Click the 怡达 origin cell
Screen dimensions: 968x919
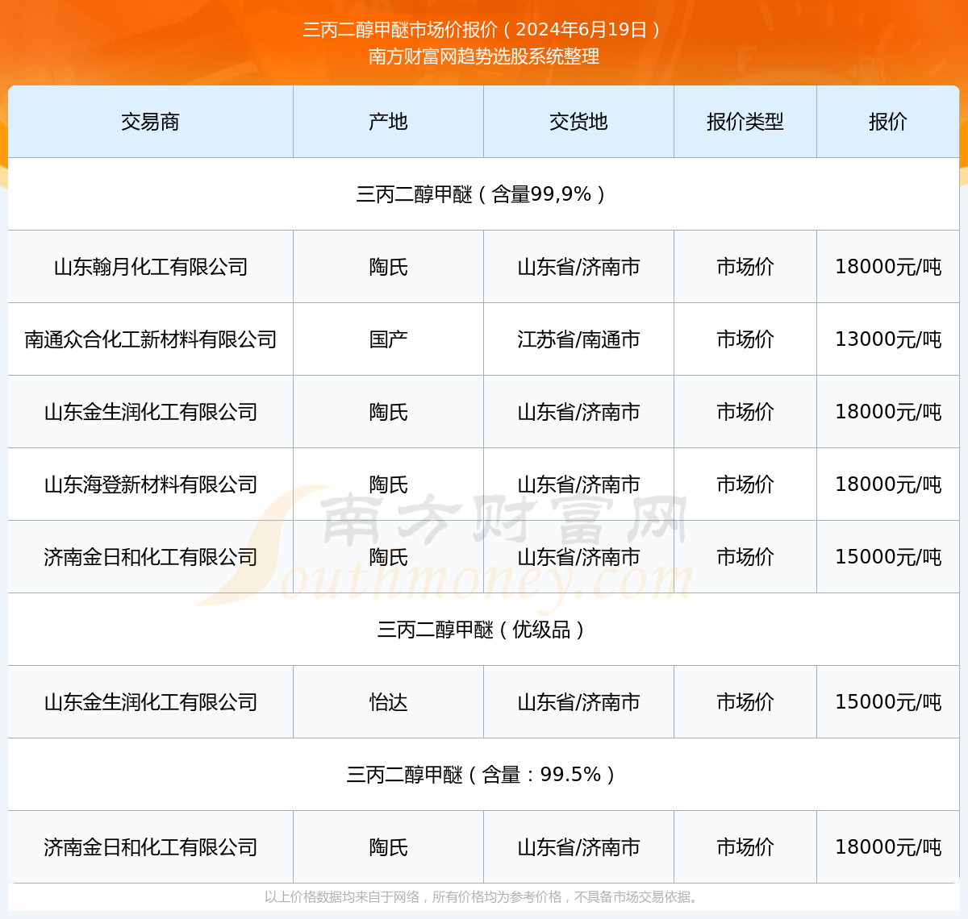(x=388, y=702)
